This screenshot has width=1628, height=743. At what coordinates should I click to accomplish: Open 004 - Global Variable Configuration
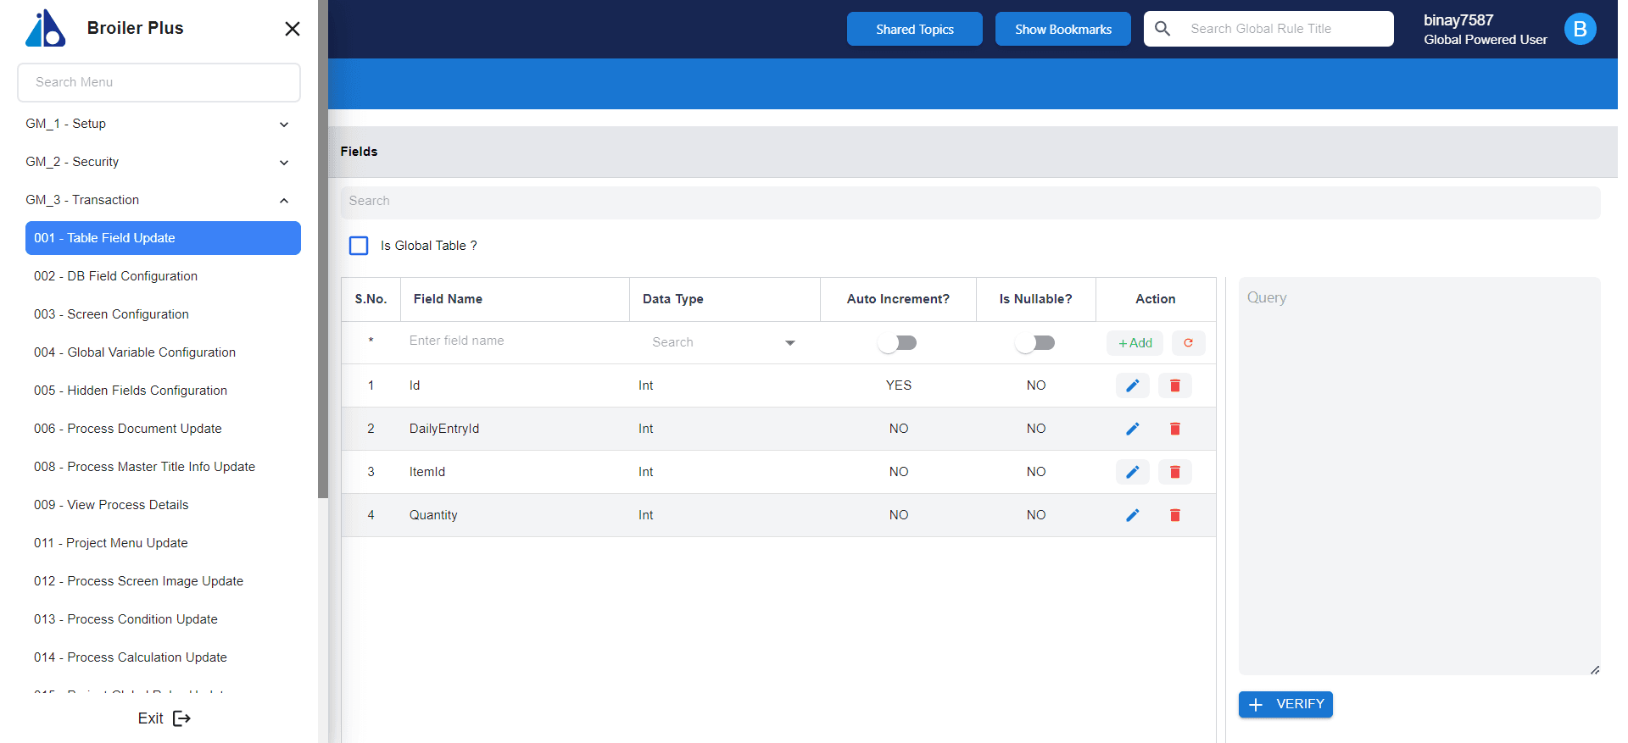pos(163,352)
